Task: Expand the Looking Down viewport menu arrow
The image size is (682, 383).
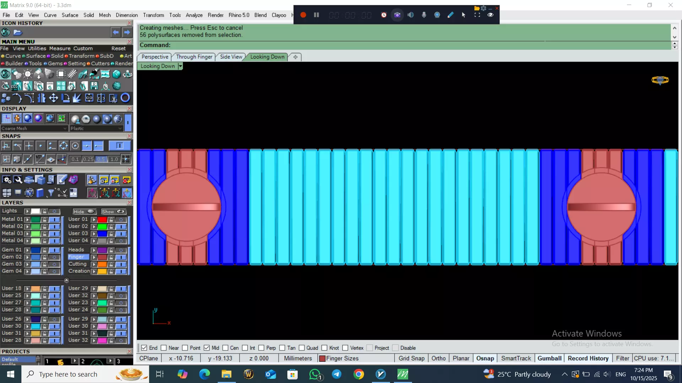Action: pos(180,66)
